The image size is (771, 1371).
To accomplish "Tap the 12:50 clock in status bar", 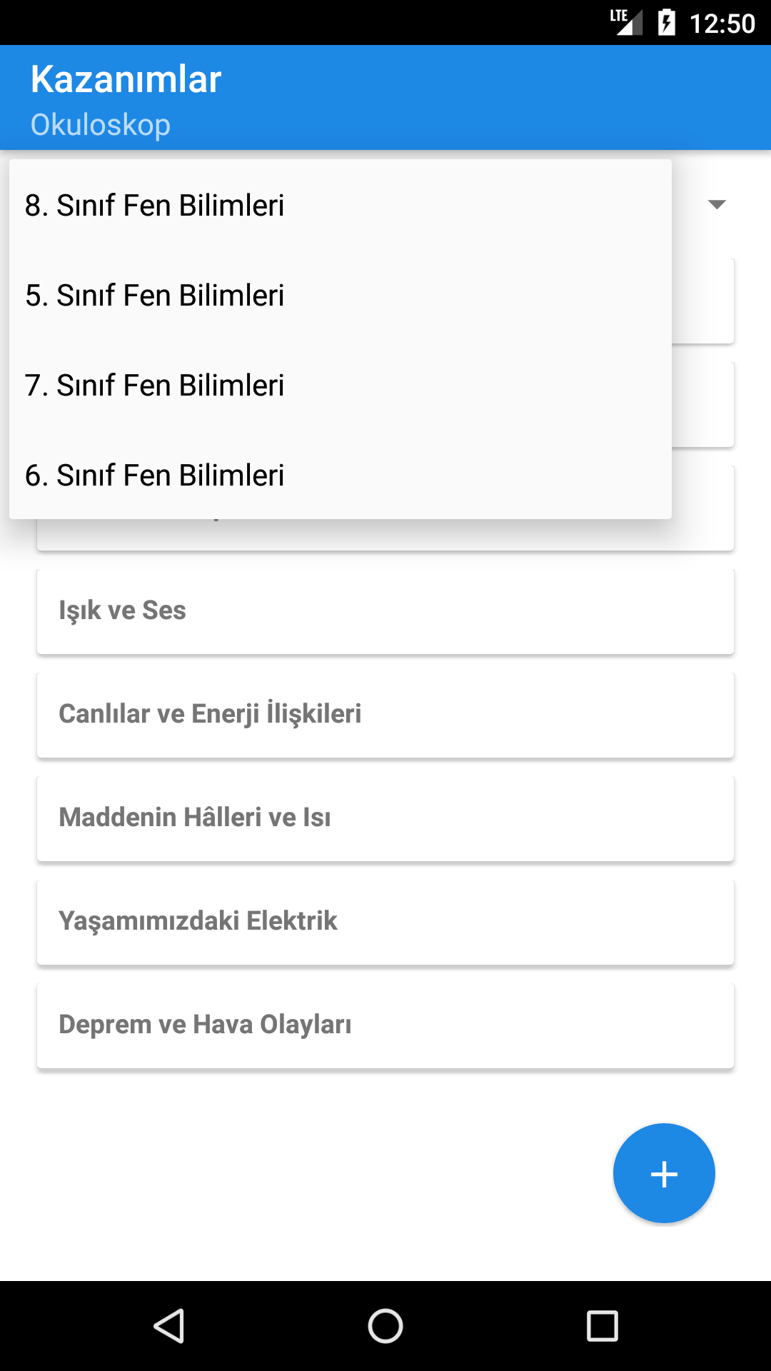I will click(722, 24).
